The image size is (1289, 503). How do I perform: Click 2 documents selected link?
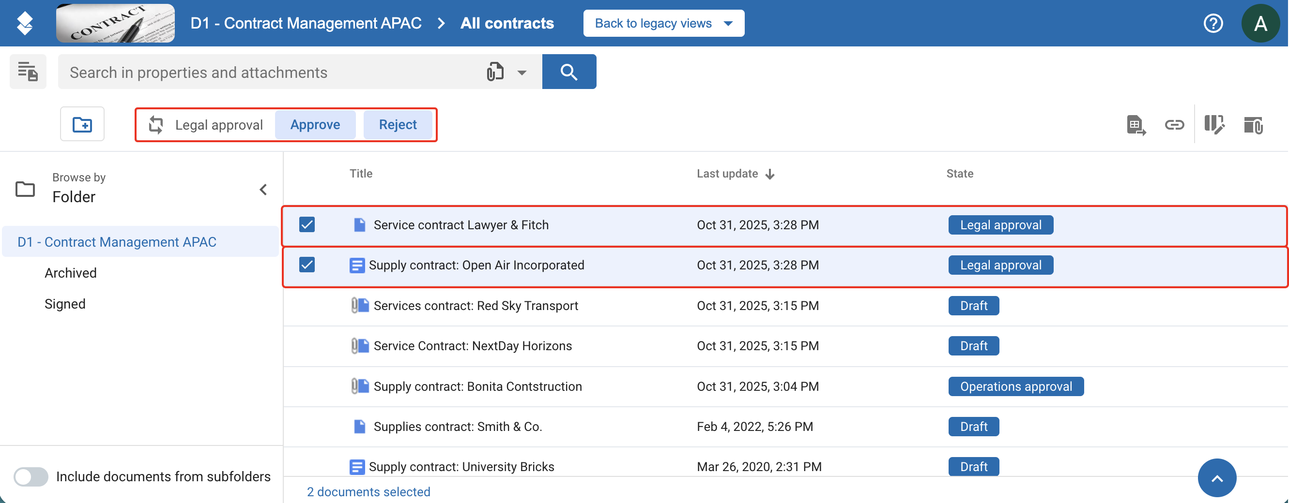coord(368,492)
